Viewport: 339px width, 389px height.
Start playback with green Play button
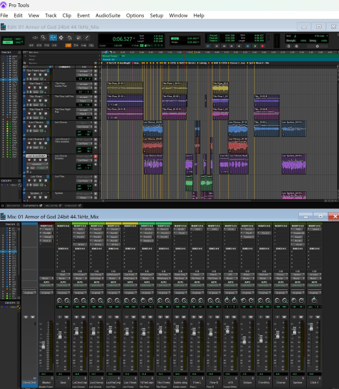[255, 46]
